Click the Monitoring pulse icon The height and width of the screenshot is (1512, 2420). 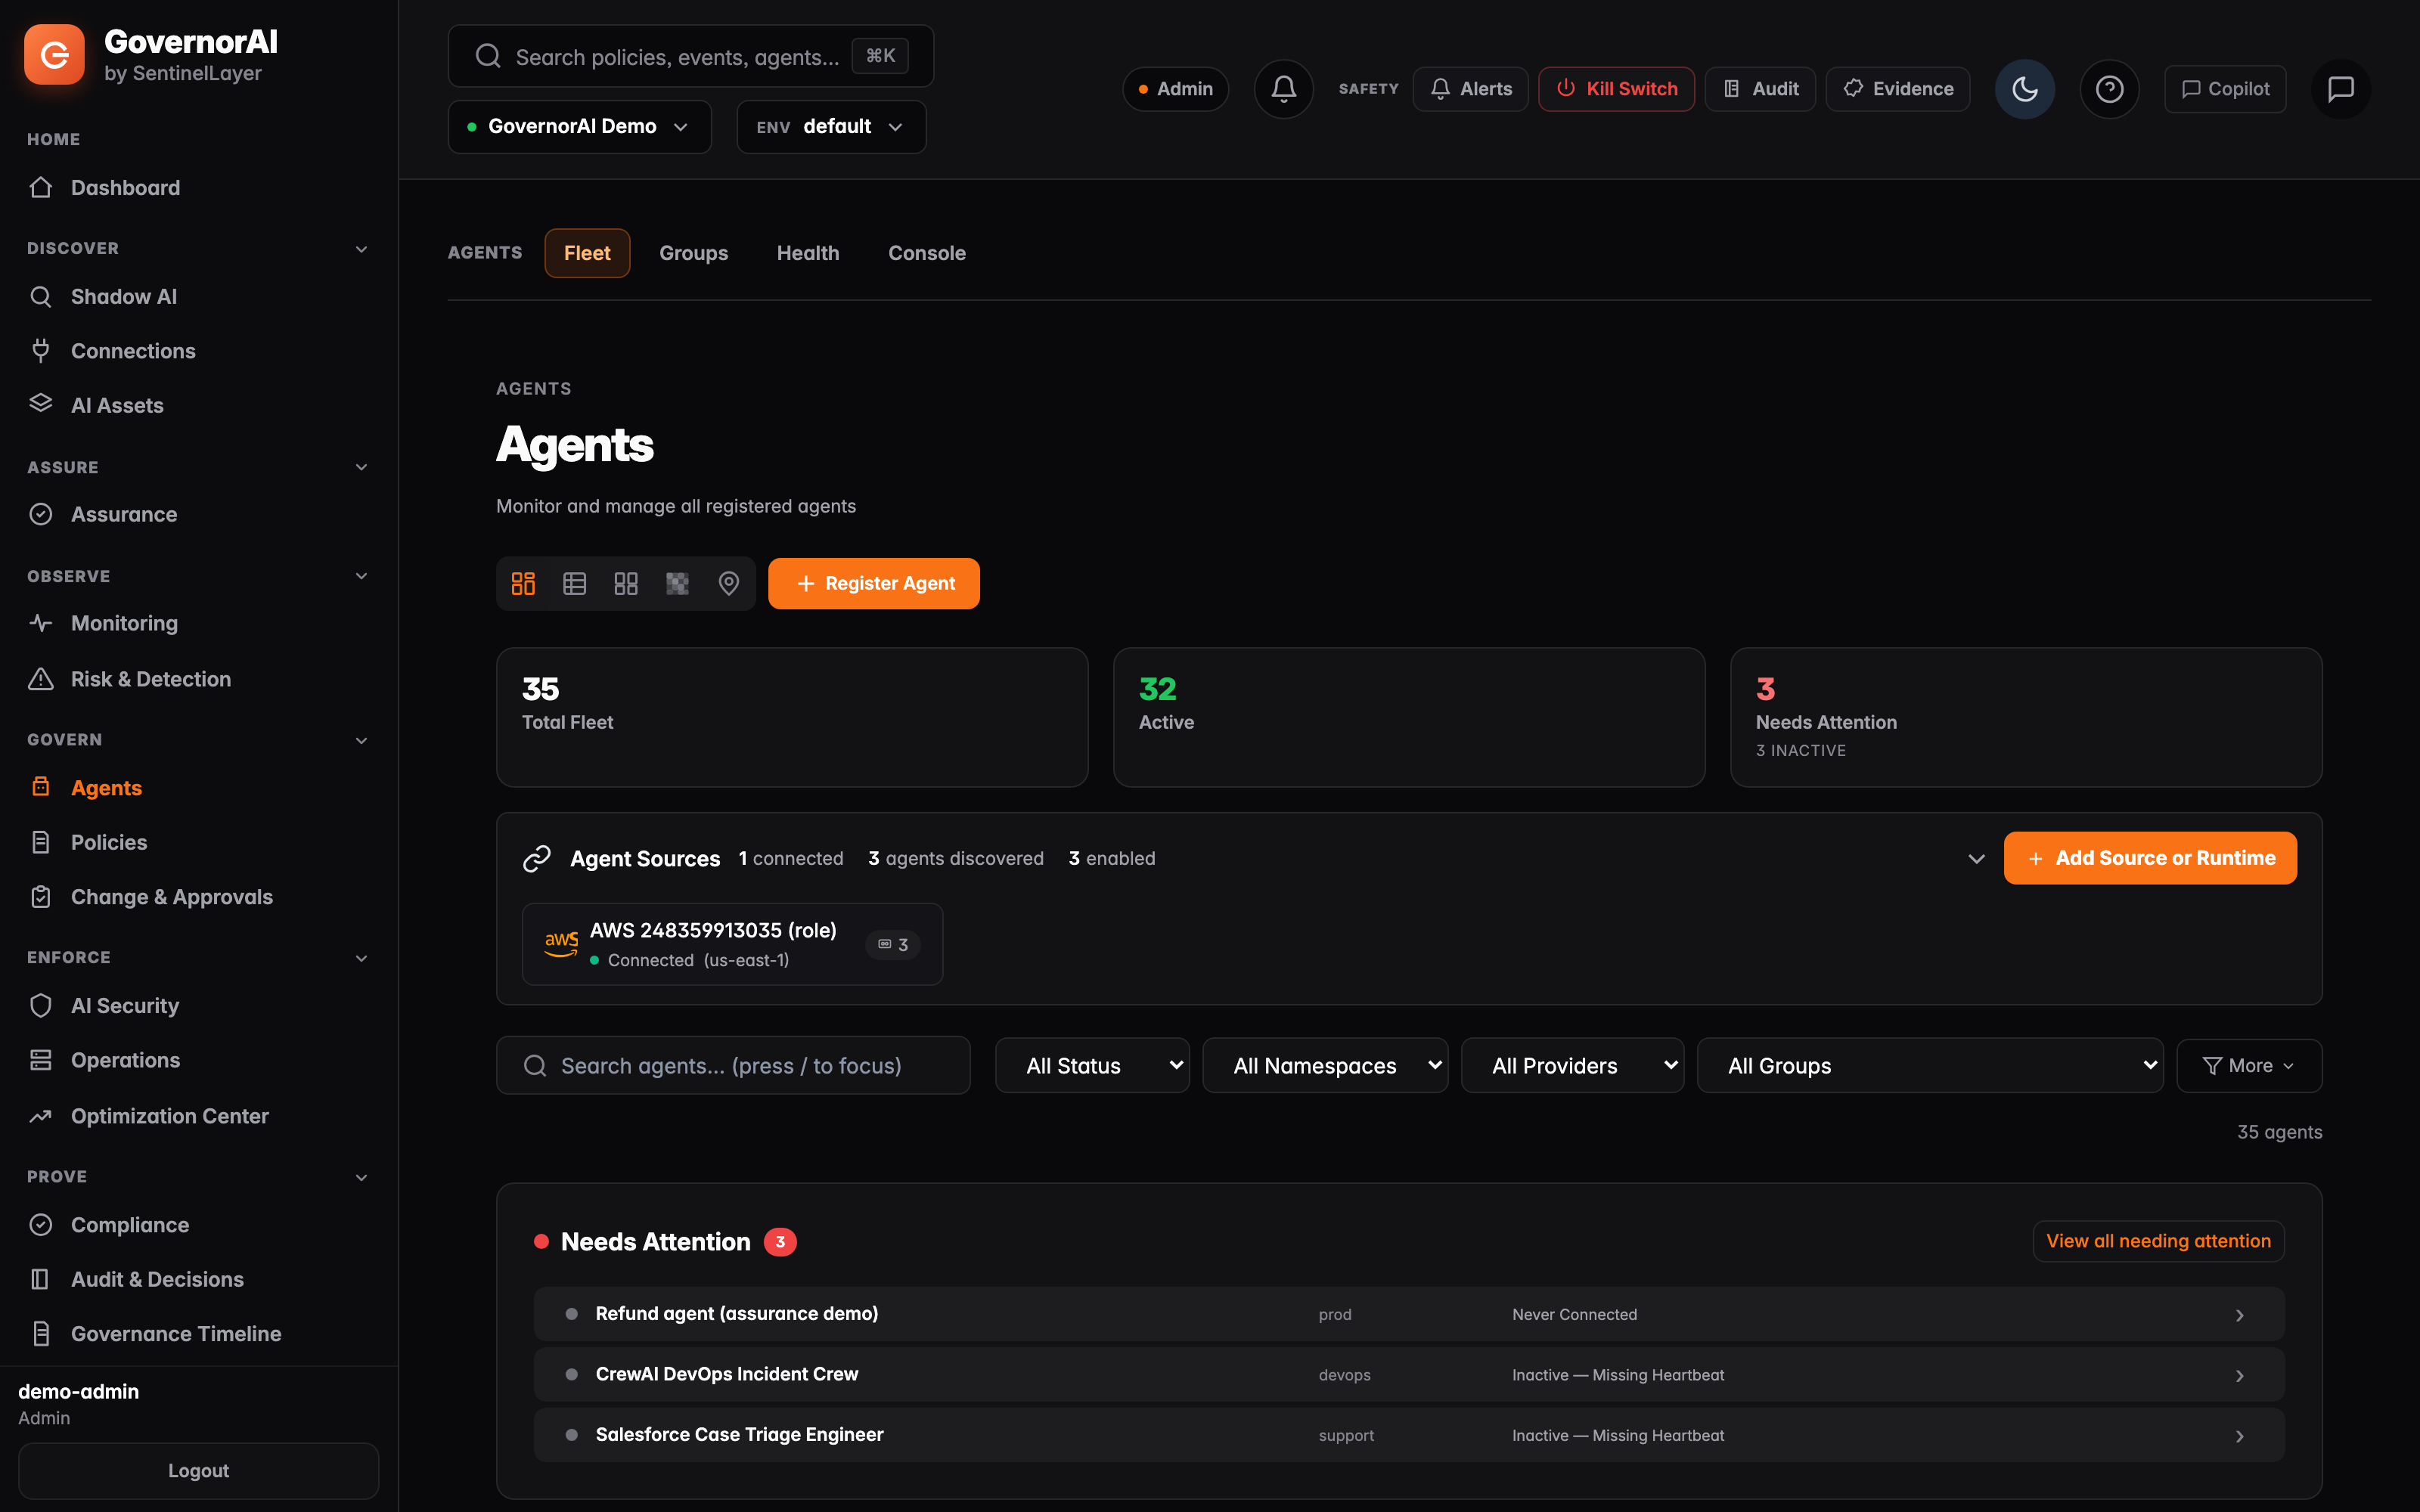(41, 623)
